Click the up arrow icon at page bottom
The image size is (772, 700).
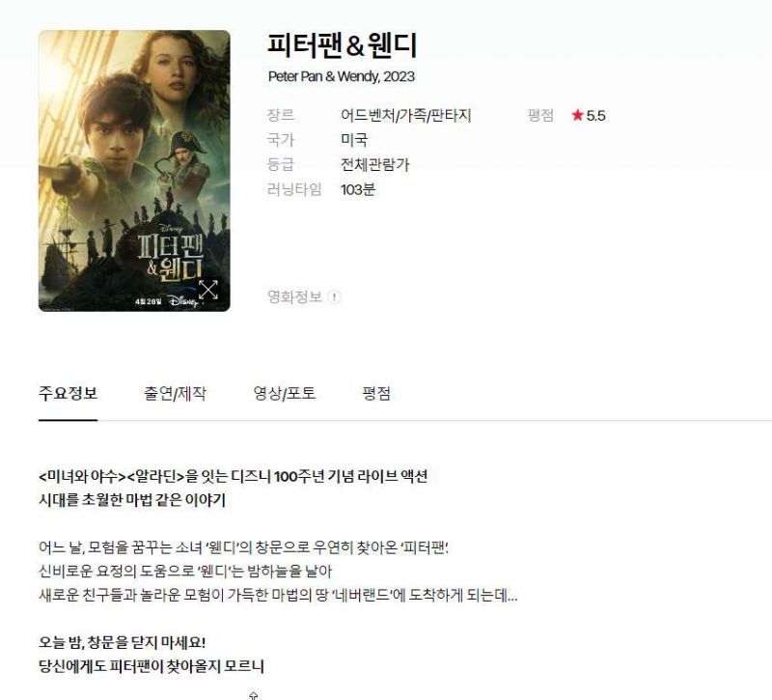pos(254,695)
